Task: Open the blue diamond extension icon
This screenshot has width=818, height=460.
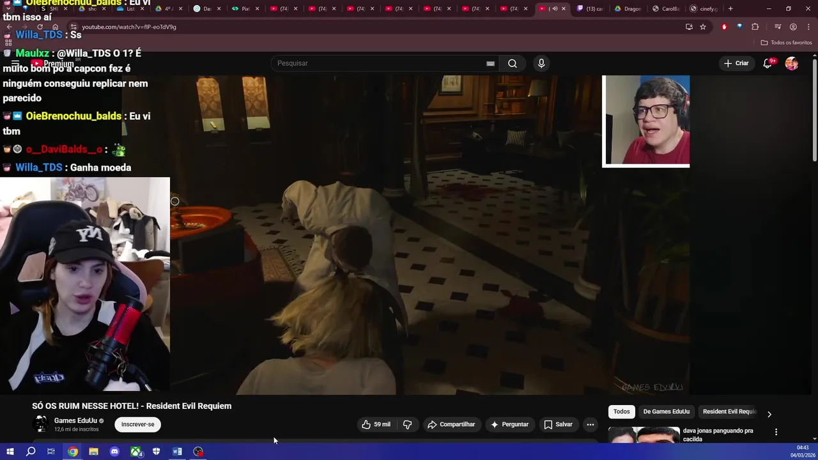Action: (x=739, y=27)
